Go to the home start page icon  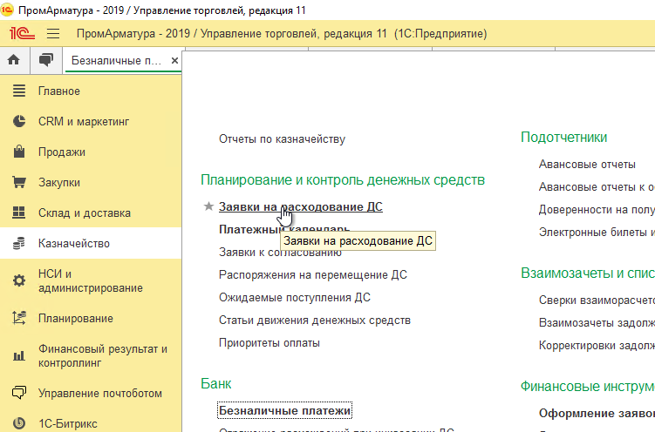tap(14, 60)
